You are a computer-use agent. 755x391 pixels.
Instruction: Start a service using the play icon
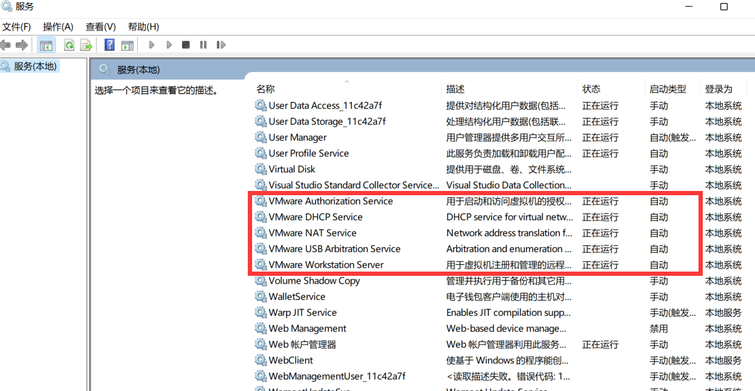[x=151, y=44]
